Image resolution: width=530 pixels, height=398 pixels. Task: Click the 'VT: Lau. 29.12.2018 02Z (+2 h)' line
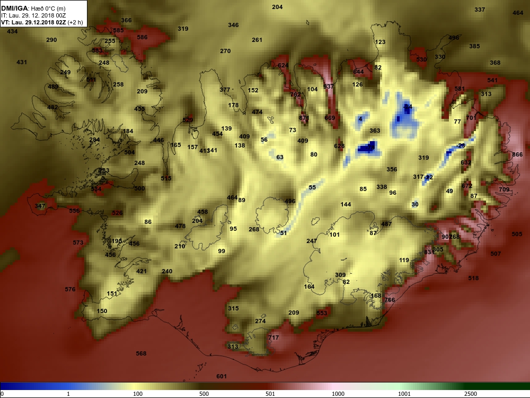(42, 22)
